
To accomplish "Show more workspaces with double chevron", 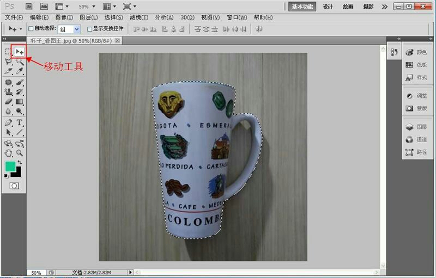I will (x=385, y=7).
